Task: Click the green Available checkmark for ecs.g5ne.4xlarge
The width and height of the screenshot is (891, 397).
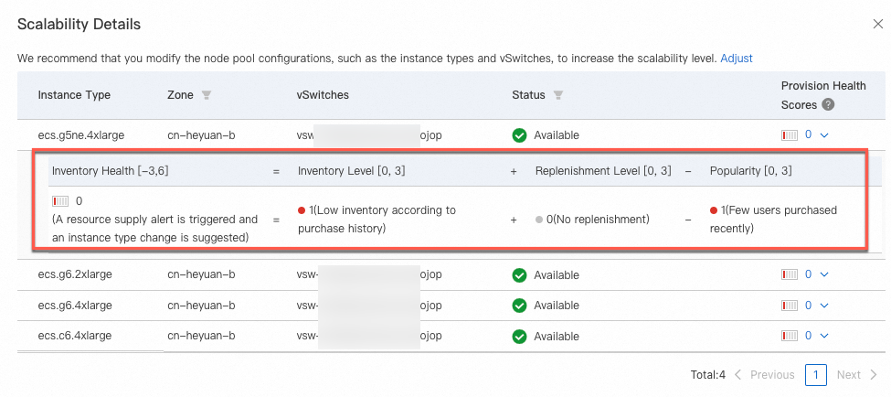Action: pyautogui.click(x=519, y=135)
